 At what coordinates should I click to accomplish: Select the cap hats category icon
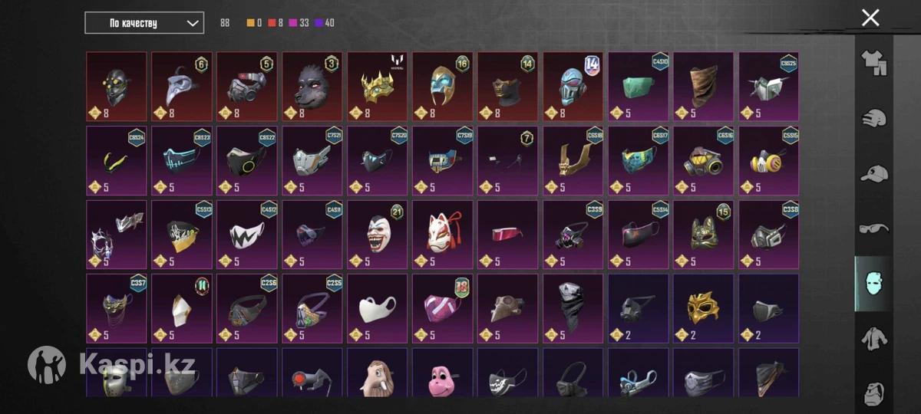tap(873, 173)
